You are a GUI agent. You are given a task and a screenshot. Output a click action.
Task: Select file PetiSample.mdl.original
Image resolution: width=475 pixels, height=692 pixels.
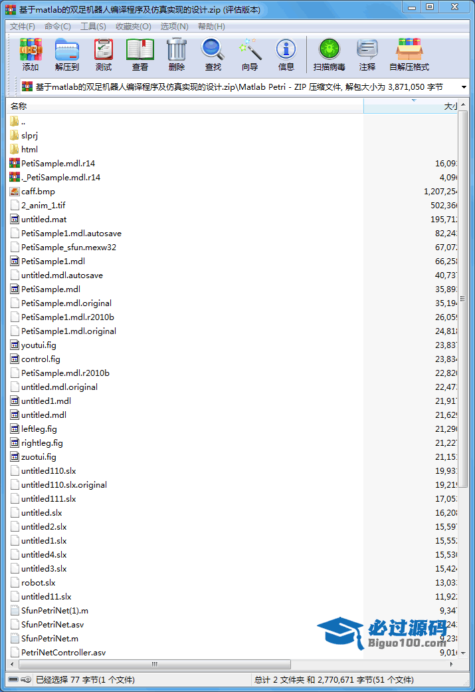tap(66, 303)
